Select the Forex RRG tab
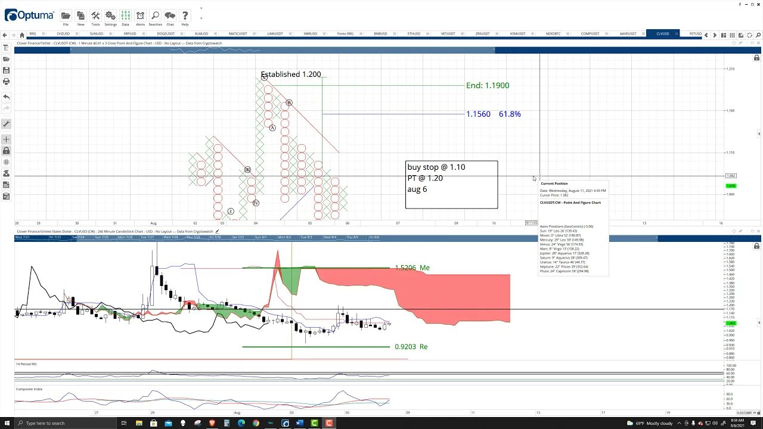 (x=345, y=34)
